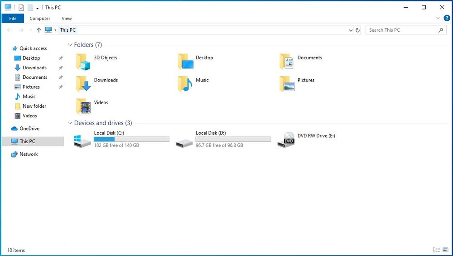Click This PC text in address bar
The width and height of the screenshot is (453, 256).
[68, 30]
